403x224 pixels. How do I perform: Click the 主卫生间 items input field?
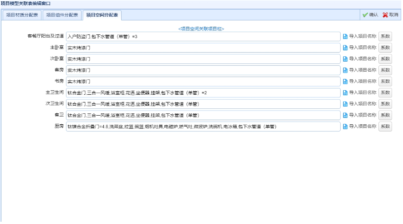pos(203,93)
